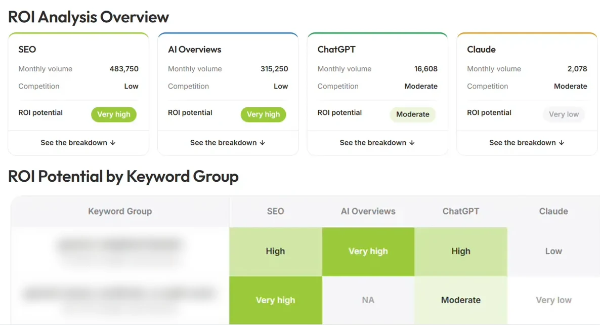Click Very low ROI badge in Claude card
Viewport: 600px width, 325px height.
[x=564, y=114]
